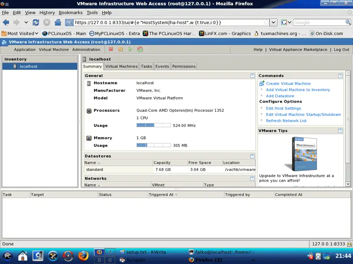Switch to the Tasks tab

[146, 66]
